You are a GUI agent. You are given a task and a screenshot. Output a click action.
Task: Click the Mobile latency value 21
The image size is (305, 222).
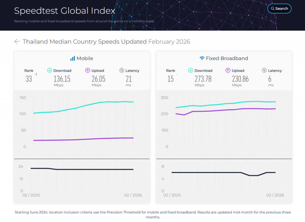coord(128,79)
